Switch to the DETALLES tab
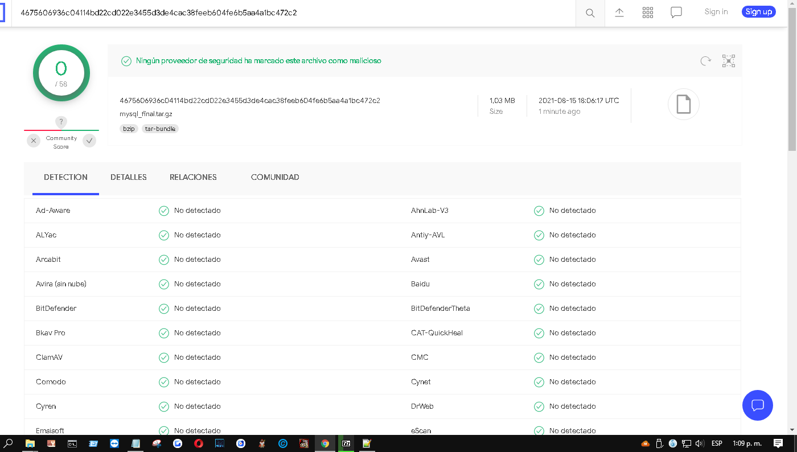 (129, 177)
